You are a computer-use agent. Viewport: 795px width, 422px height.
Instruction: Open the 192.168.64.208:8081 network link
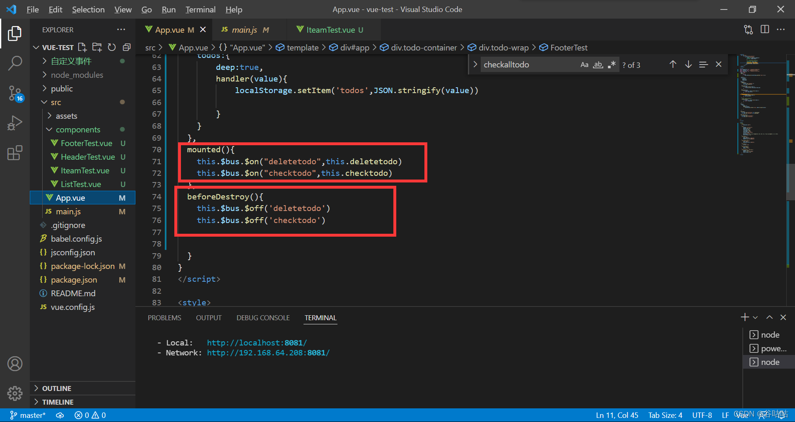pyautogui.click(x=268, y=352)
